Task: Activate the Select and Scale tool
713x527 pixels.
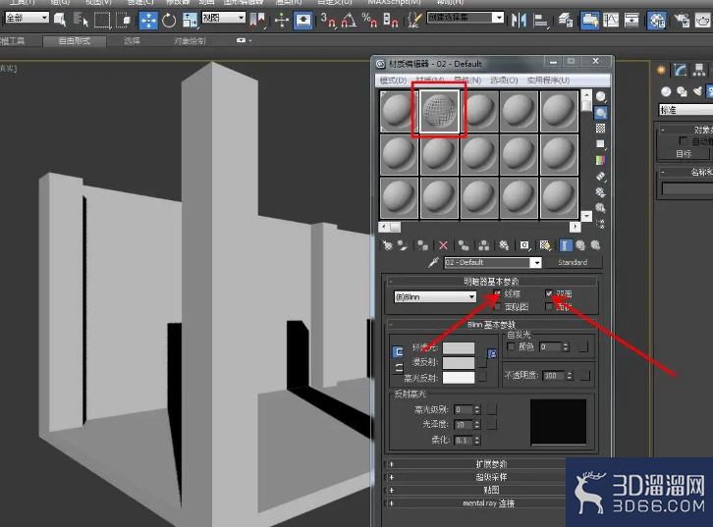Action: [x=190, y=20]
